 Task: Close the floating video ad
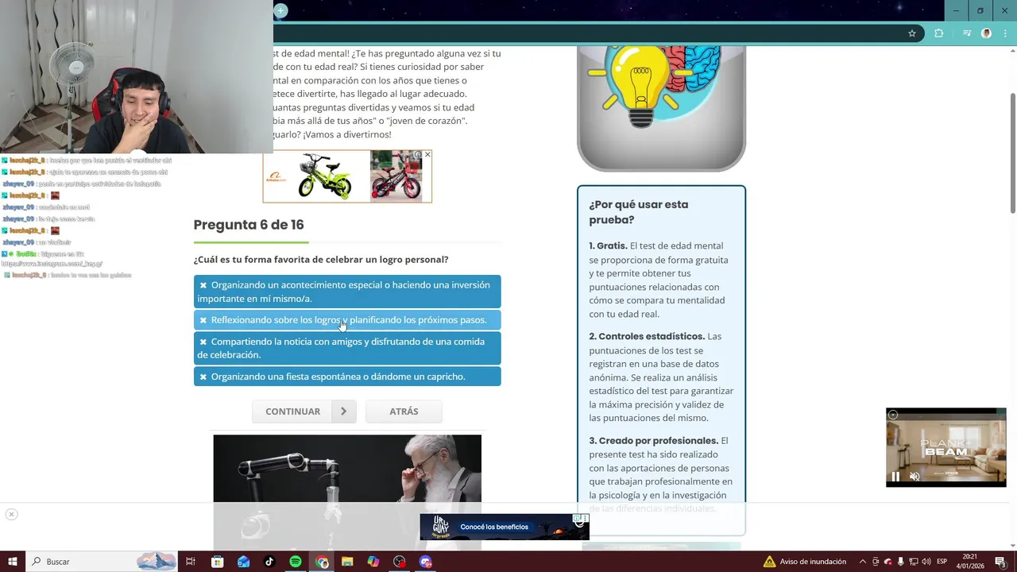(893, 415)
